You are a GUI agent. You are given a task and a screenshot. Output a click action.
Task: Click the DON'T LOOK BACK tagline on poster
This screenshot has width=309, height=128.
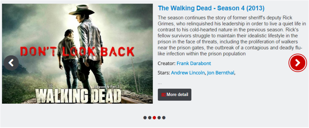point(77,51)
